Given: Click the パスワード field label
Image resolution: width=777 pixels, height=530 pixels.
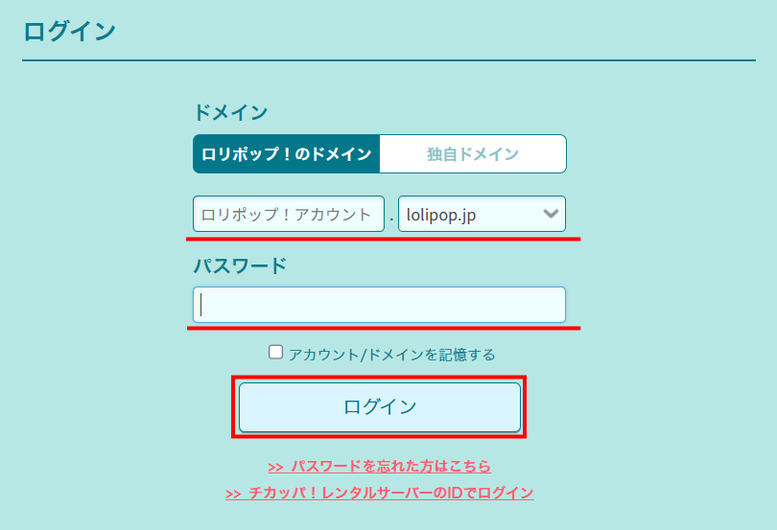Looking at the screenshot, I should (x=240, y=265).
